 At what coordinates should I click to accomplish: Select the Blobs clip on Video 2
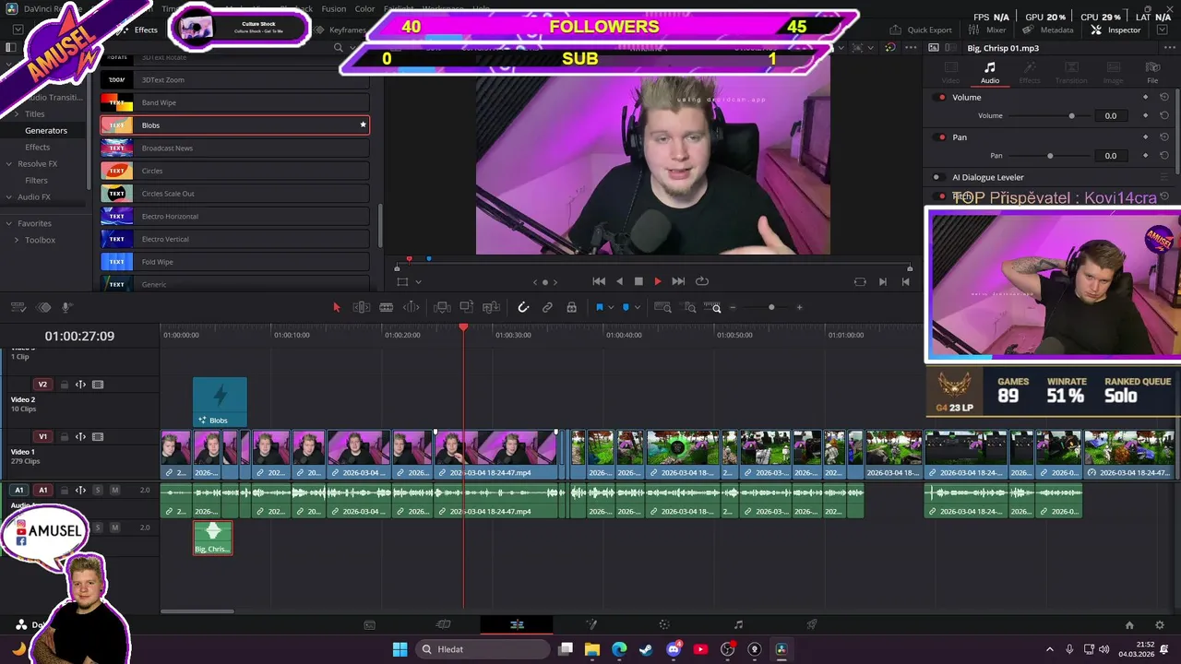click(220, 402)
